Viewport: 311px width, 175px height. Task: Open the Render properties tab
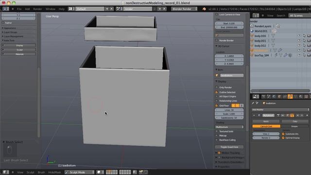263,97
